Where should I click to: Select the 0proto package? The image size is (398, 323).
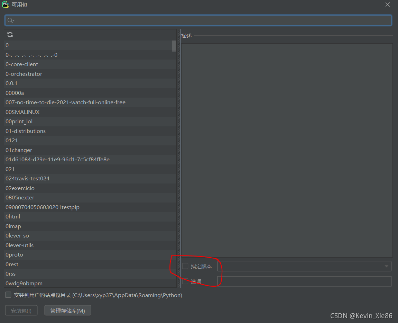tap(14, 254)
